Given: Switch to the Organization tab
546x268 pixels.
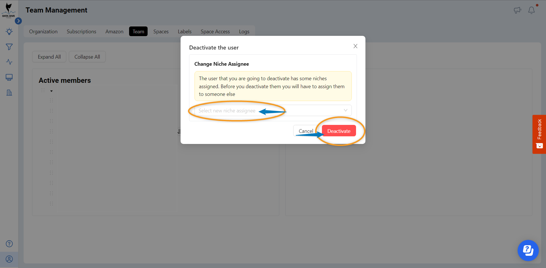Looking at the screenshot, I should tap(43, 32).
